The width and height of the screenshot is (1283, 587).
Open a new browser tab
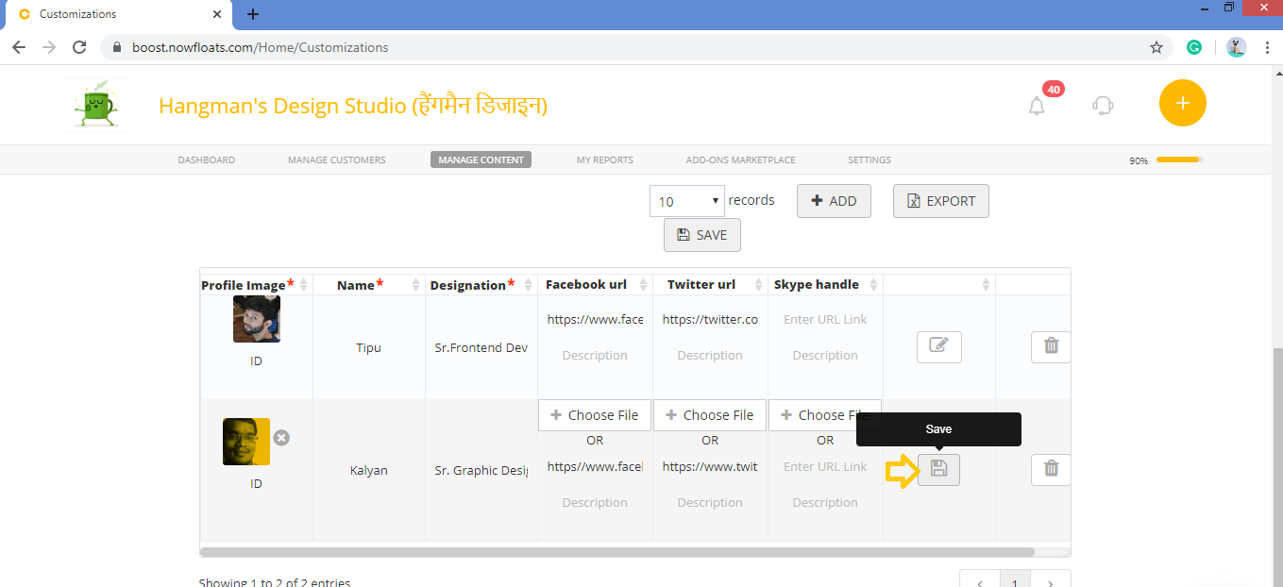(252, 14)
